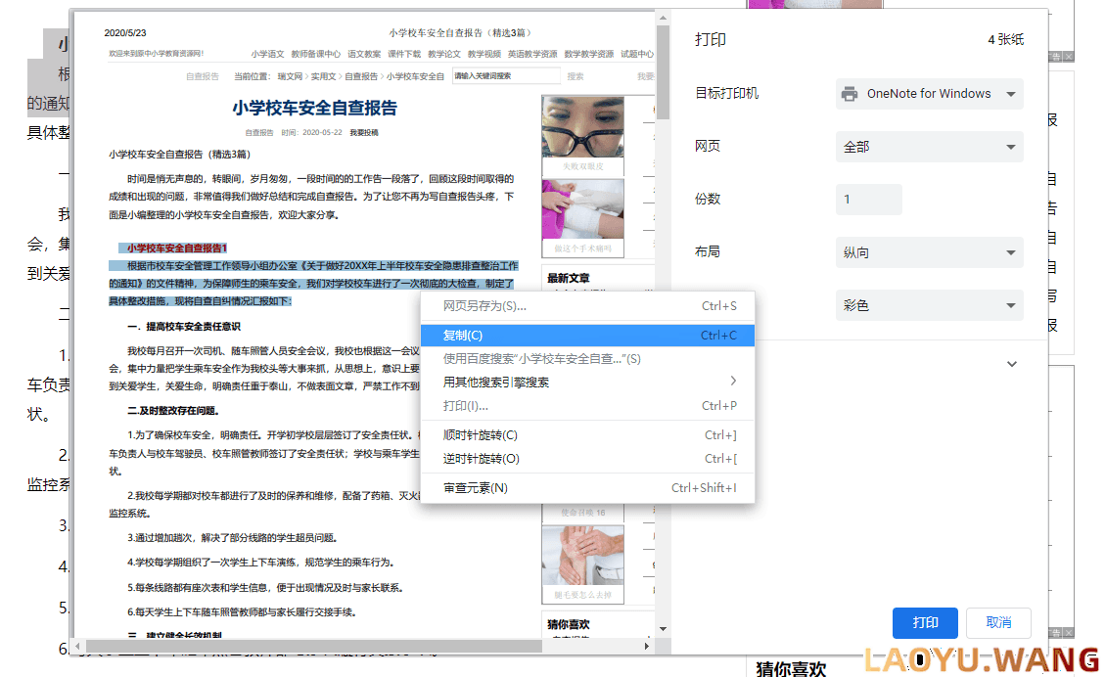Open the pages dropdown showing 全部
1105x677 pixels.
[929, 147]
